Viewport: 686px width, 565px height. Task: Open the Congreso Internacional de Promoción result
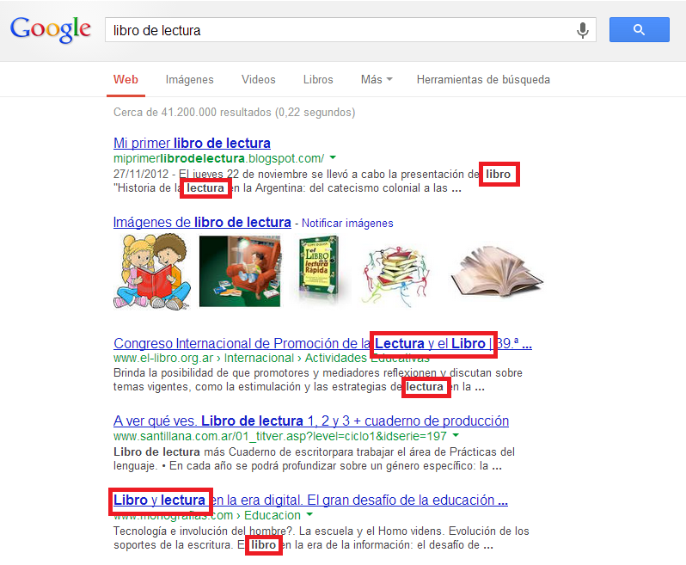tap(323, 343)
